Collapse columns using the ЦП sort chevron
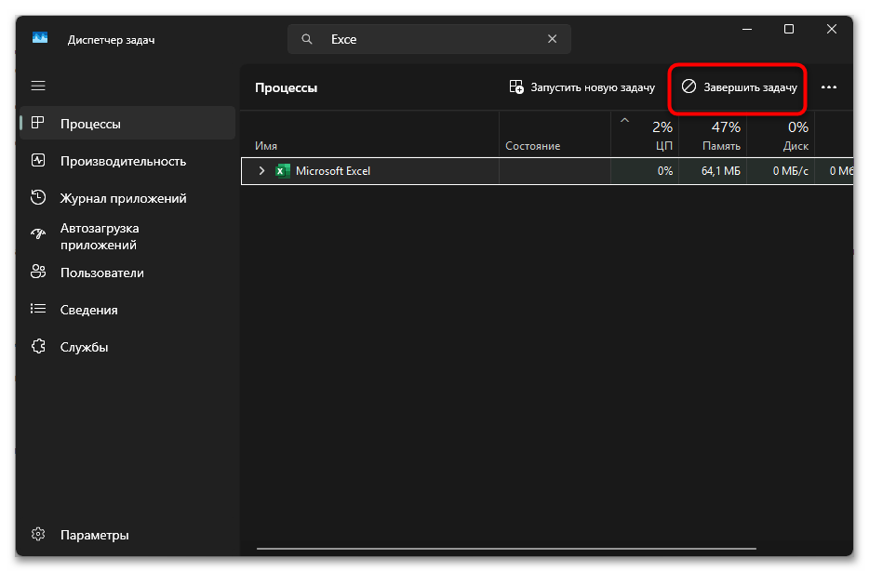 point(624,120)
